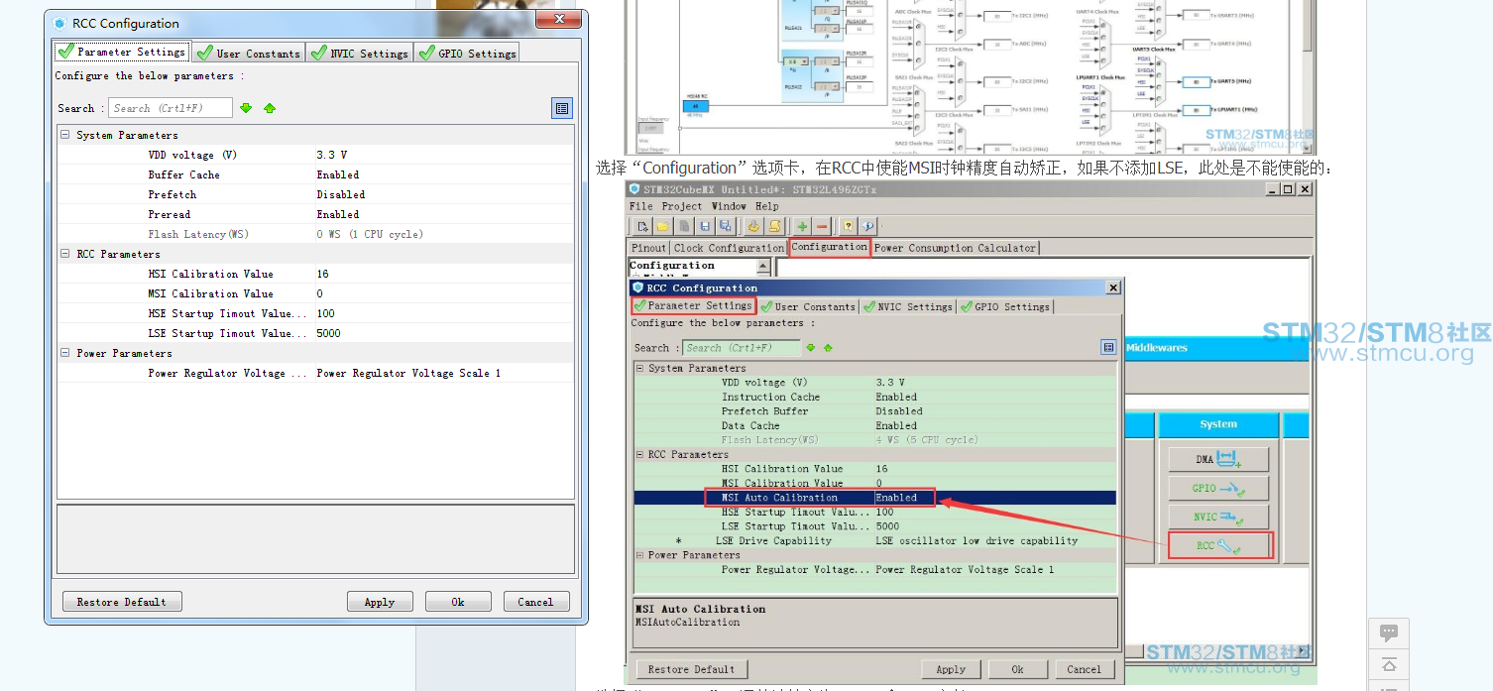The width and height of the screenshot is (1493, 691).
Task: Collapse System Parameters group in embedded RCC dialog
Action: [x=639, y=368]
